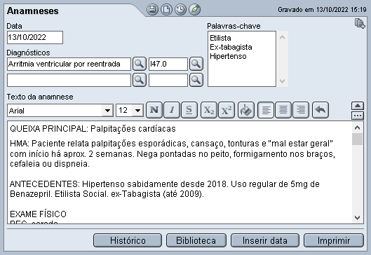Click search icon beside empty second CID field
Screen dimensions: 371x255
[x=196, y=80]
